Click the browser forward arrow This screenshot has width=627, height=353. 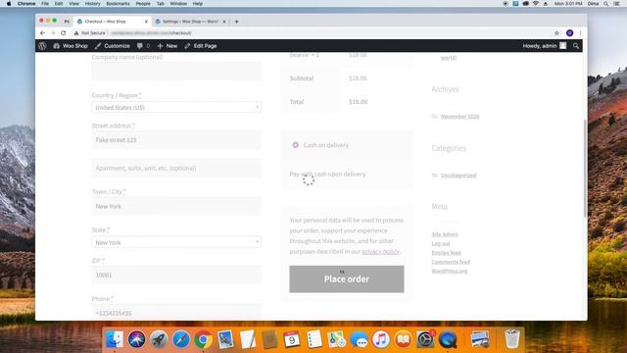coord(53,33)
